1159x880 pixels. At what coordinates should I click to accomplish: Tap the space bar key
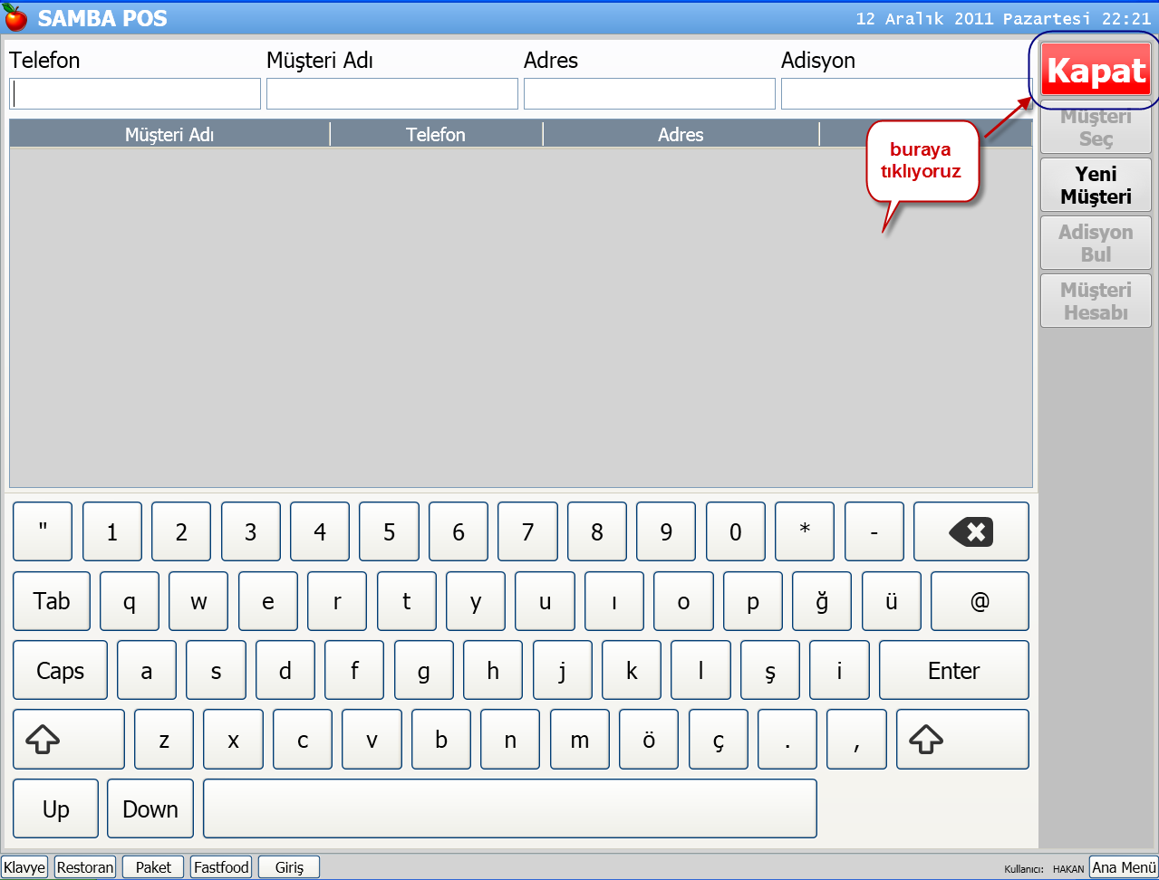pyautogui.click(x=510, y=809)
